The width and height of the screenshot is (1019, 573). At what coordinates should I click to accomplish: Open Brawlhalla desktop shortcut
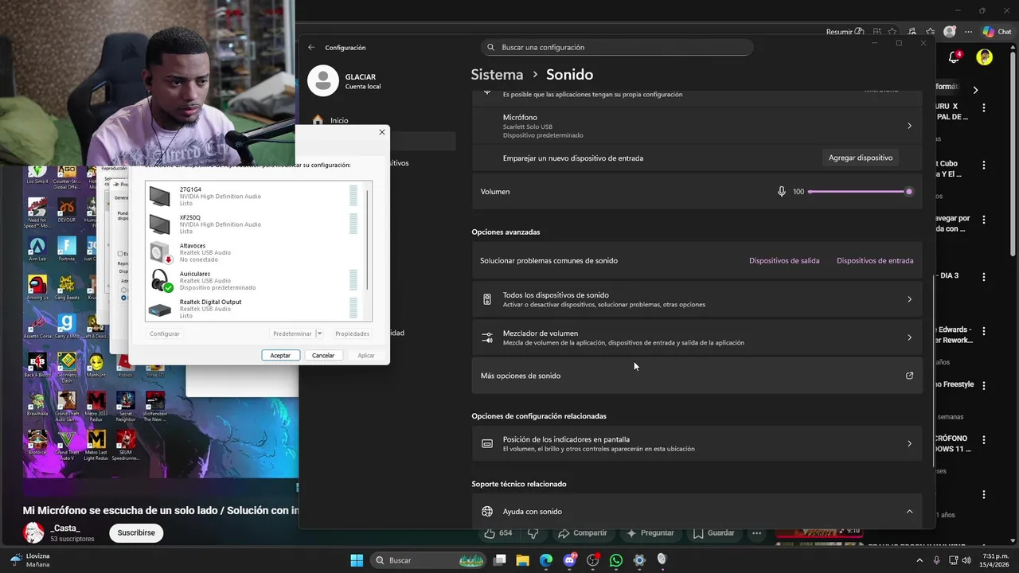pyautogui.click(x=37, y=405)
